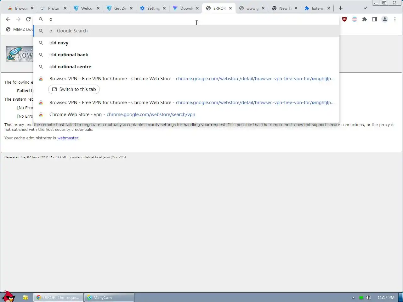Switch to the Extensions tab
This screenshot has width=403, height=302.
pos(315,8)
